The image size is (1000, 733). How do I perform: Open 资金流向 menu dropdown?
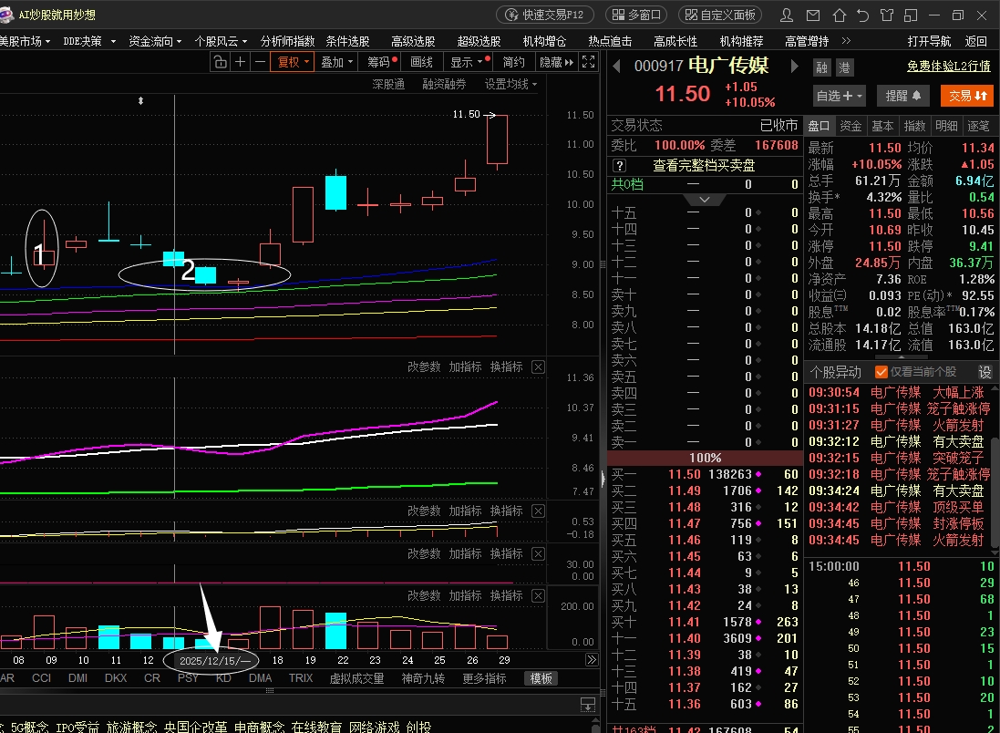pos(155,41)
